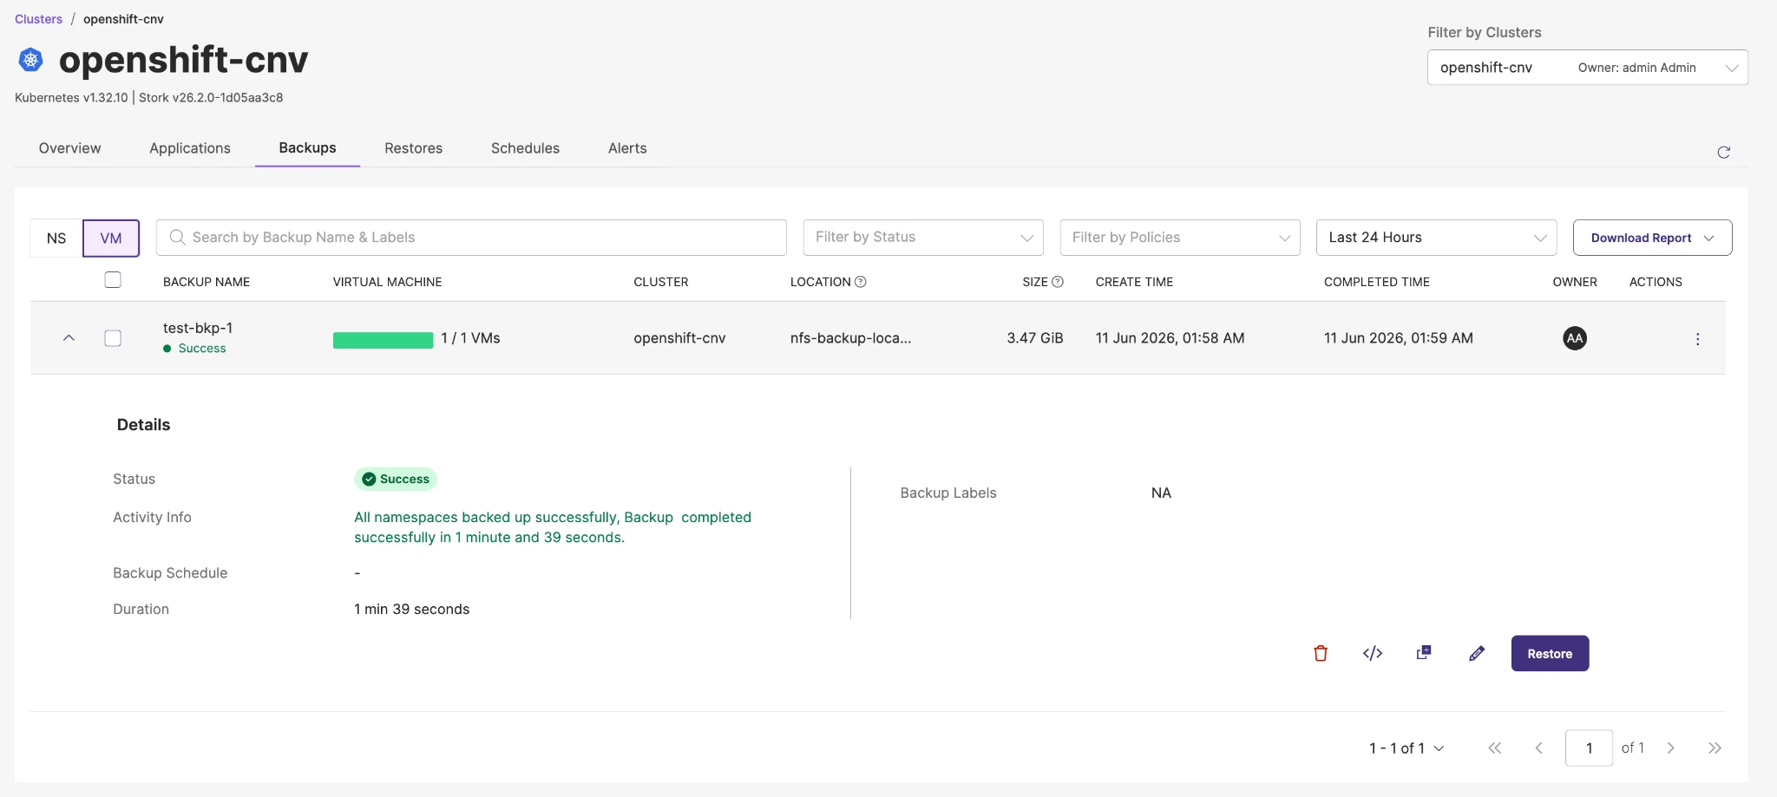Viewport: 1777px width, 797px height.
Task: Open Size column help icon
Action: [1058, 282]
